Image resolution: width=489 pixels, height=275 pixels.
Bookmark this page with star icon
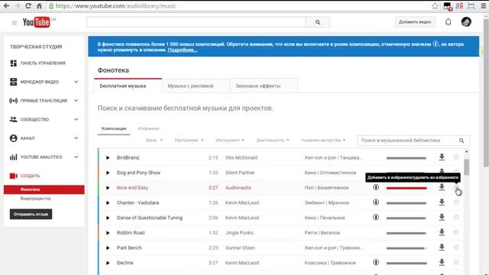(x=435, y=5)
